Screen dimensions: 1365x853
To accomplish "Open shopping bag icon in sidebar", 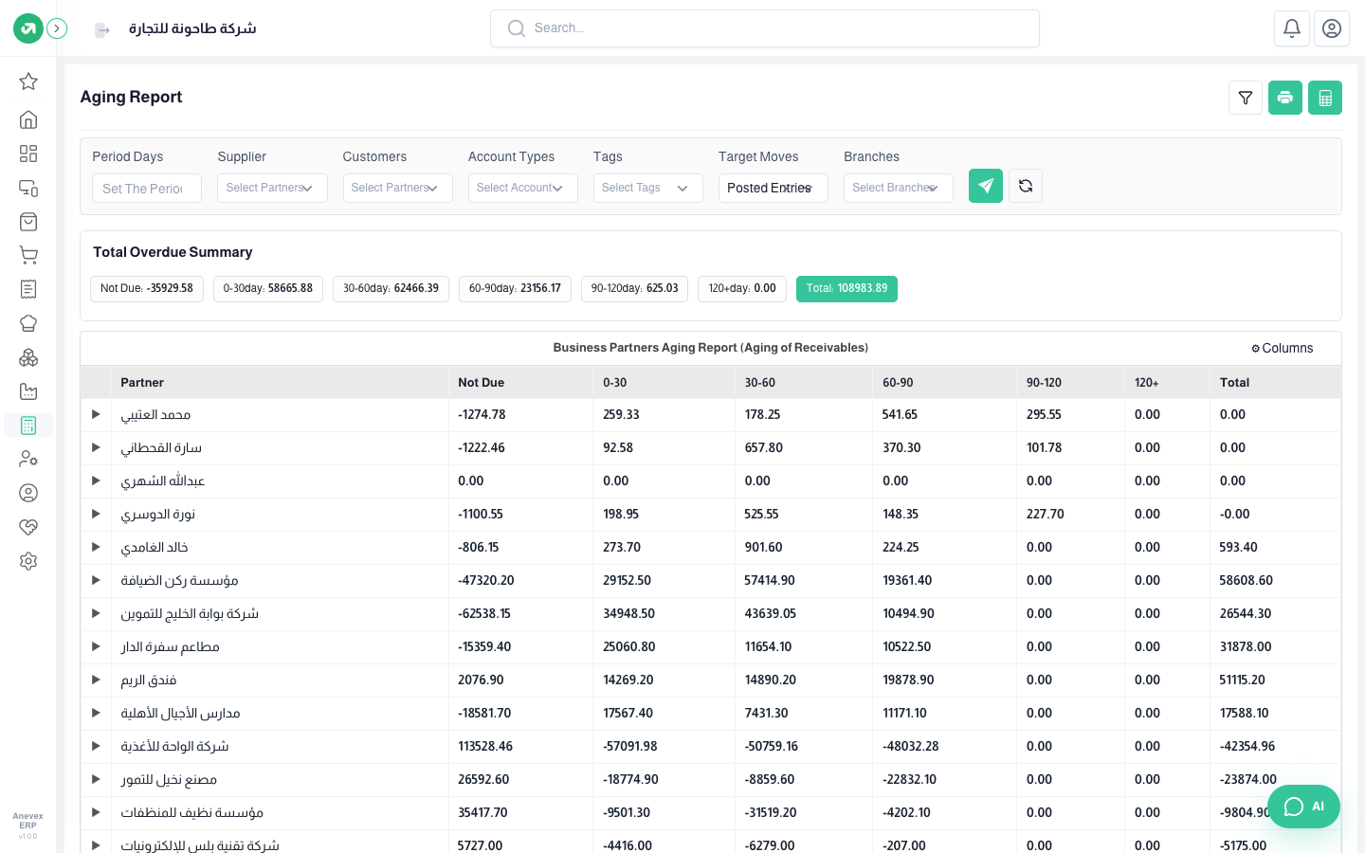I will coord(28,222).
